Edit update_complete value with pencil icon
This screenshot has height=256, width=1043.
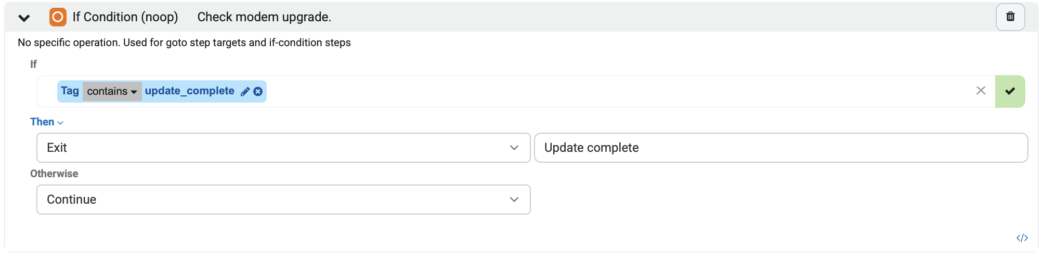pos(245,92)
